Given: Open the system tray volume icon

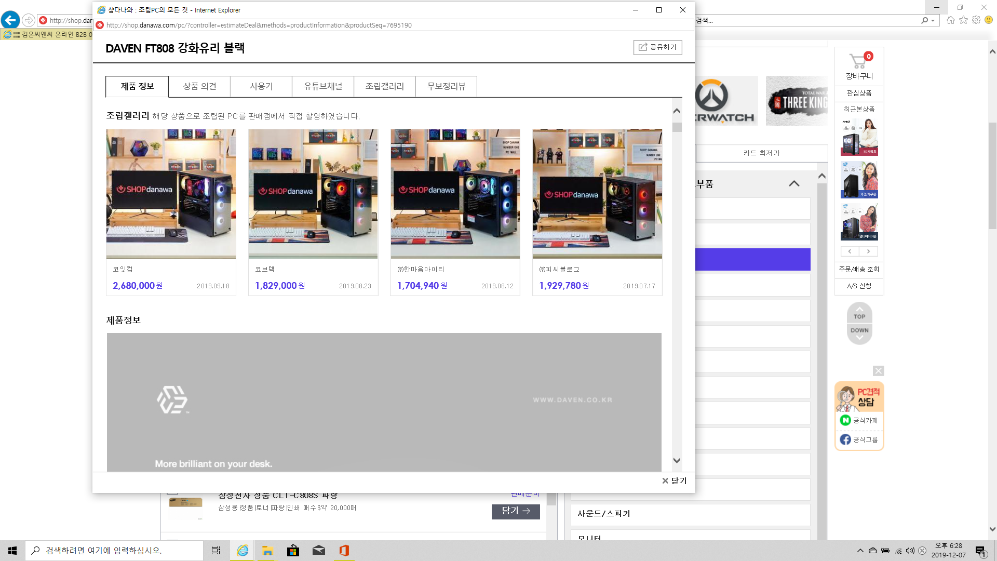Looking at the screenshot, I should click(910, 551).
